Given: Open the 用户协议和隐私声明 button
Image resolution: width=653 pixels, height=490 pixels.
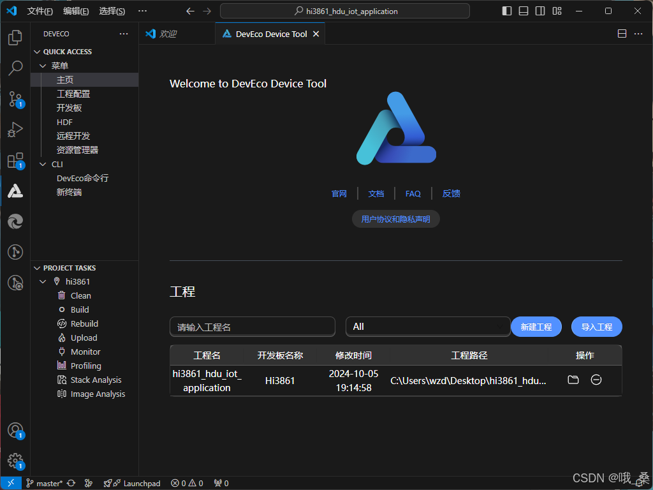Looking at the screenshot, I should point(395,219).
